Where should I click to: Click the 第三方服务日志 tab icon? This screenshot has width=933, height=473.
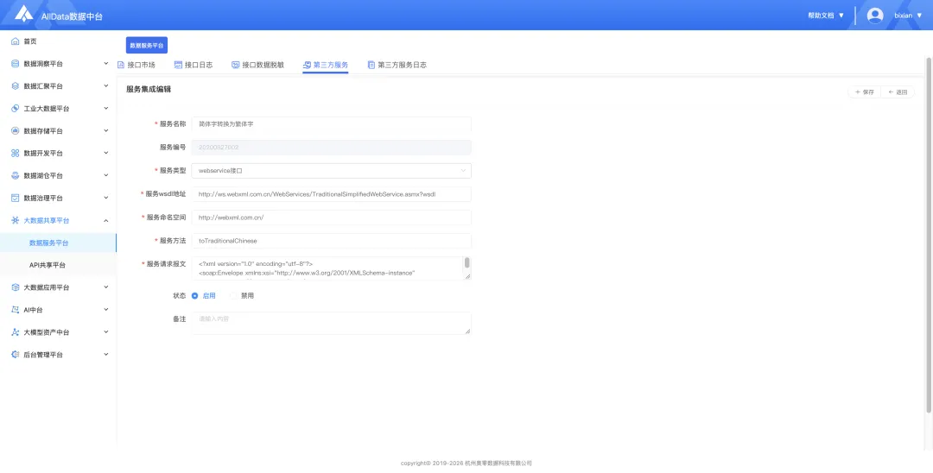(371, 65)
